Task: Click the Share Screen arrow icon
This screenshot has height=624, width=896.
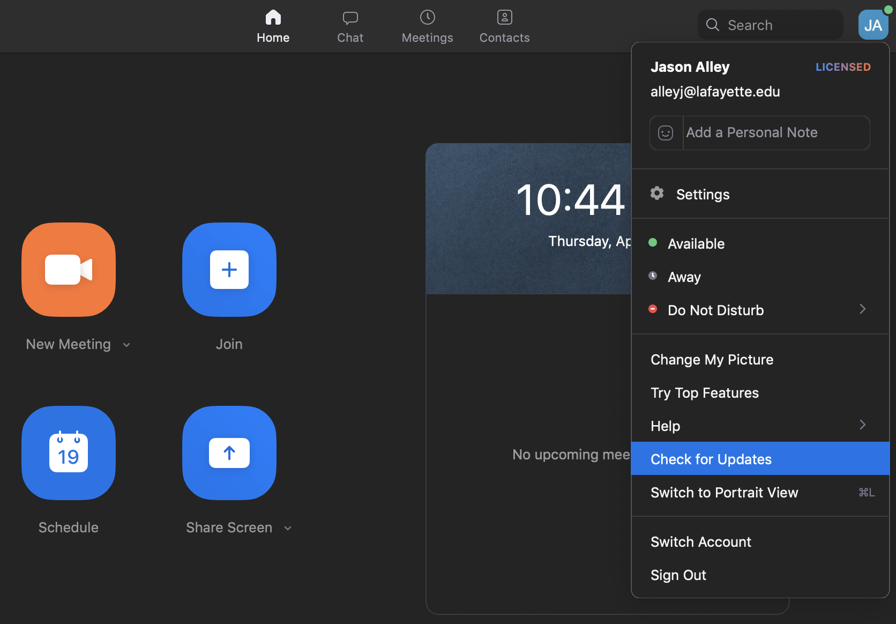Action: 229,452
